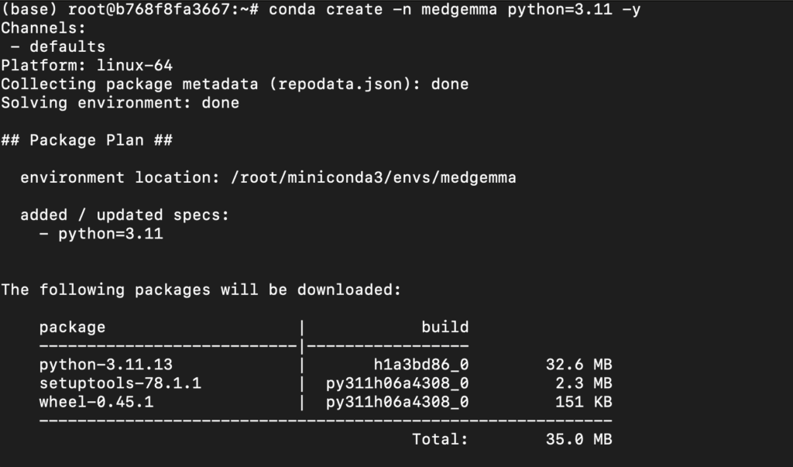Click the '- defaults' channel entry
Viewport: 793px width, 467px height.
coord(57,46)
